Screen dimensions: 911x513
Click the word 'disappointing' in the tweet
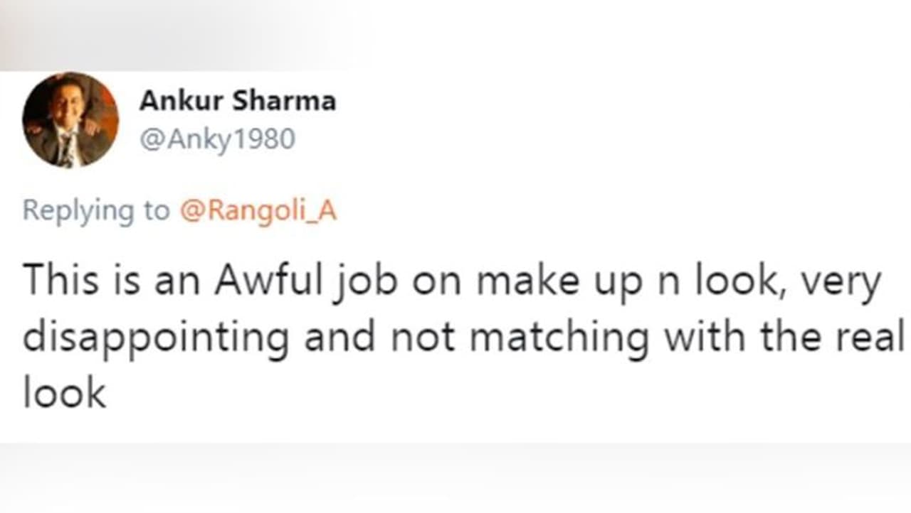point(156,337)
